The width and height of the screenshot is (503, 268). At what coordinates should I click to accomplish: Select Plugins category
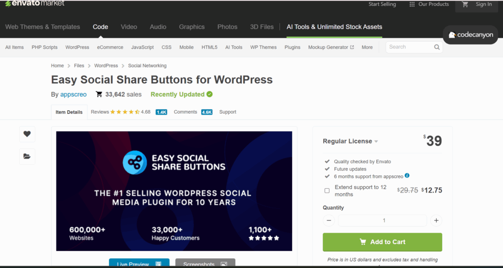pyautogui.click(x=292, y=48)
